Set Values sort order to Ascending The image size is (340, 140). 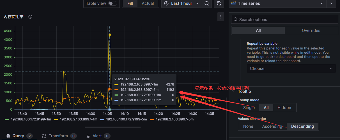point(272,126)
